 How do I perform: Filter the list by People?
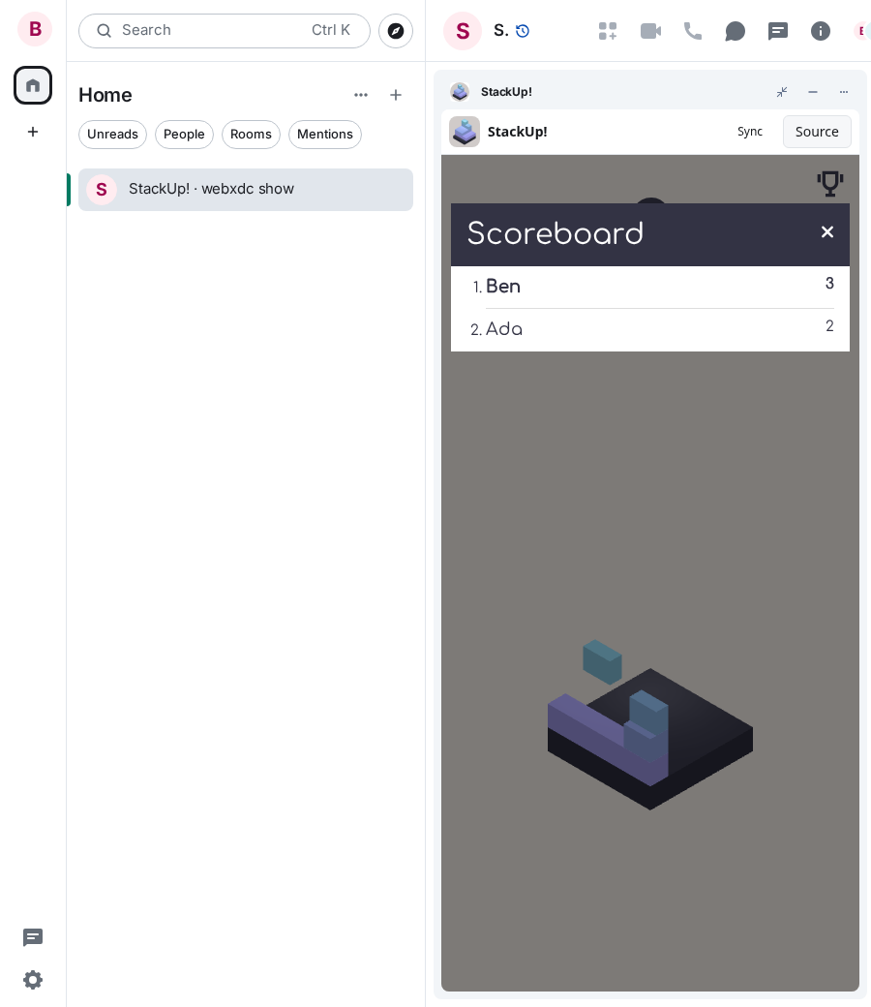pyautogui.click(x=184, y=135)
